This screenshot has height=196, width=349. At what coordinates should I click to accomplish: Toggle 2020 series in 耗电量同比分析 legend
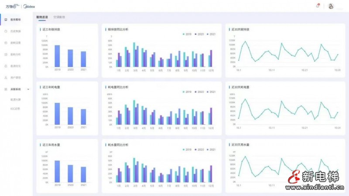[199, 92]
